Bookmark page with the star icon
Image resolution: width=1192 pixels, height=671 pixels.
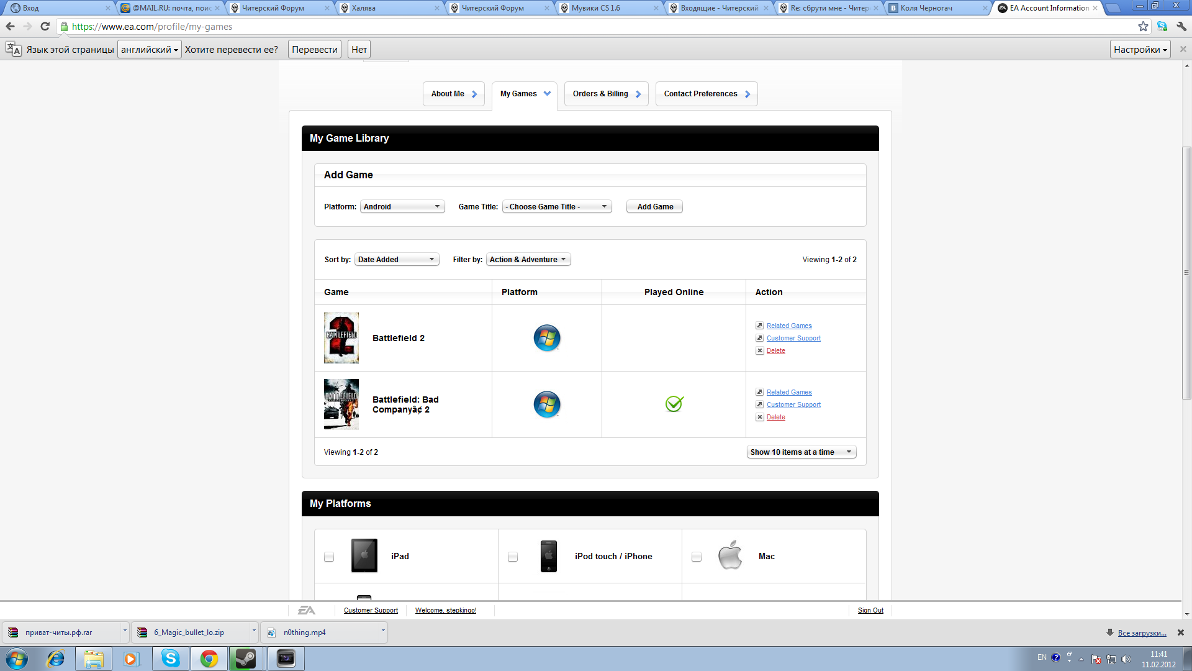pyautogui.click(x=1143, y=27)
